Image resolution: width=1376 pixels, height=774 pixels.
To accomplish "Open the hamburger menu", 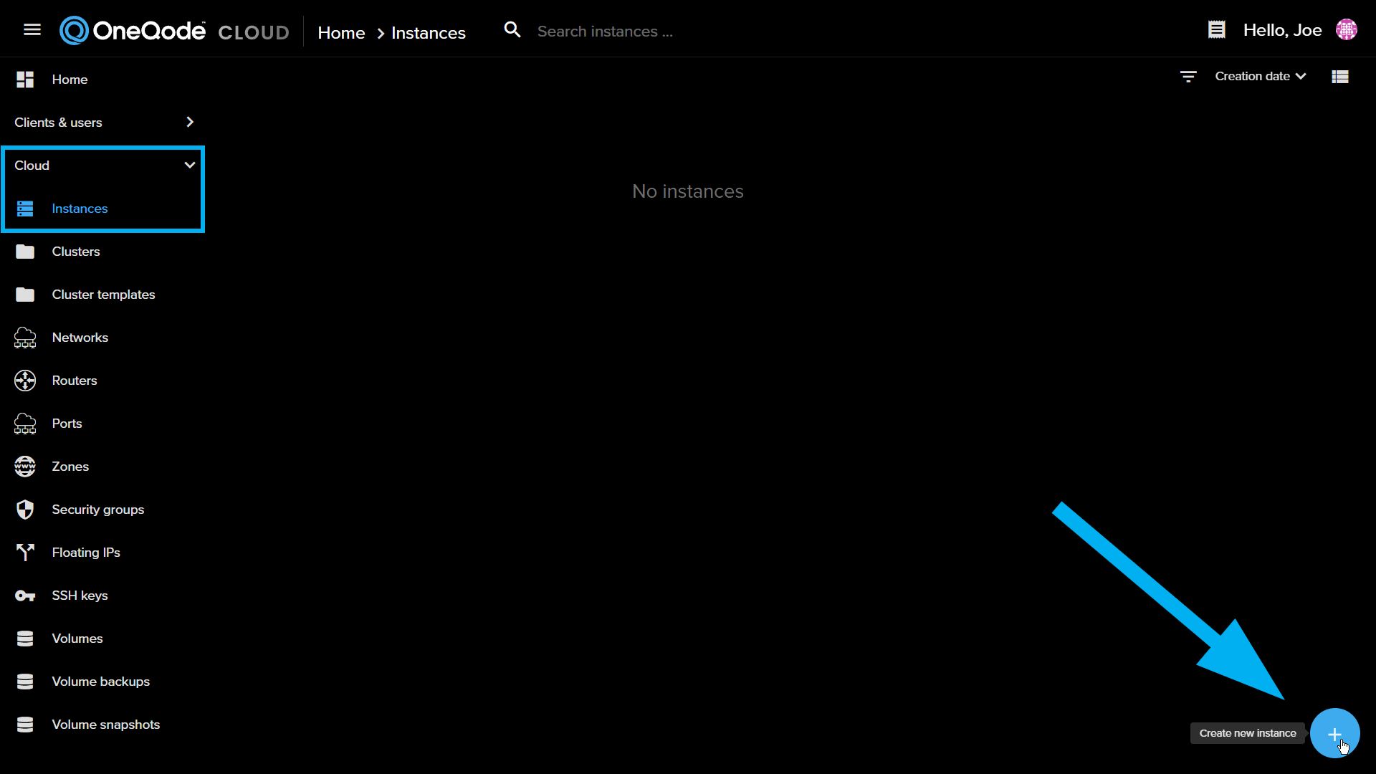I will [x=32, y=29].
